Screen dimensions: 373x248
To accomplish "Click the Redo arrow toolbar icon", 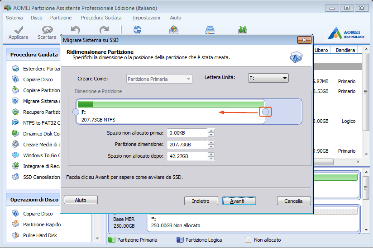I will (104, 30).
